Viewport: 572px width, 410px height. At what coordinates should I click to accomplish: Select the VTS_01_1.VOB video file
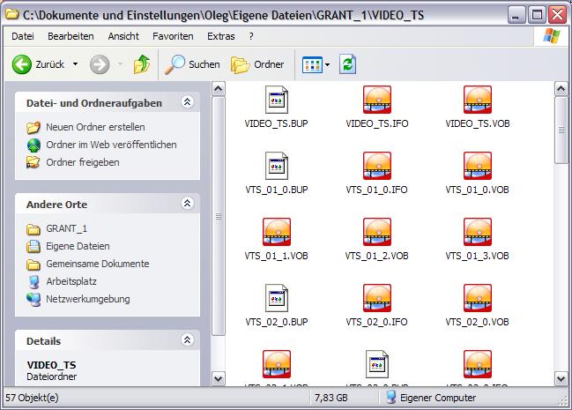point(277,232)
